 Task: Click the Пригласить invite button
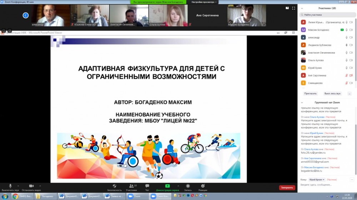pyautogui.click(x=310, y=94)
